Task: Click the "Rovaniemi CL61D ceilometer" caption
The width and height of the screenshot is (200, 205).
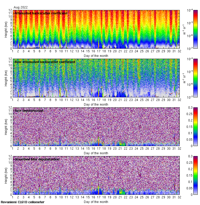Action: click(x=22, y=202)
